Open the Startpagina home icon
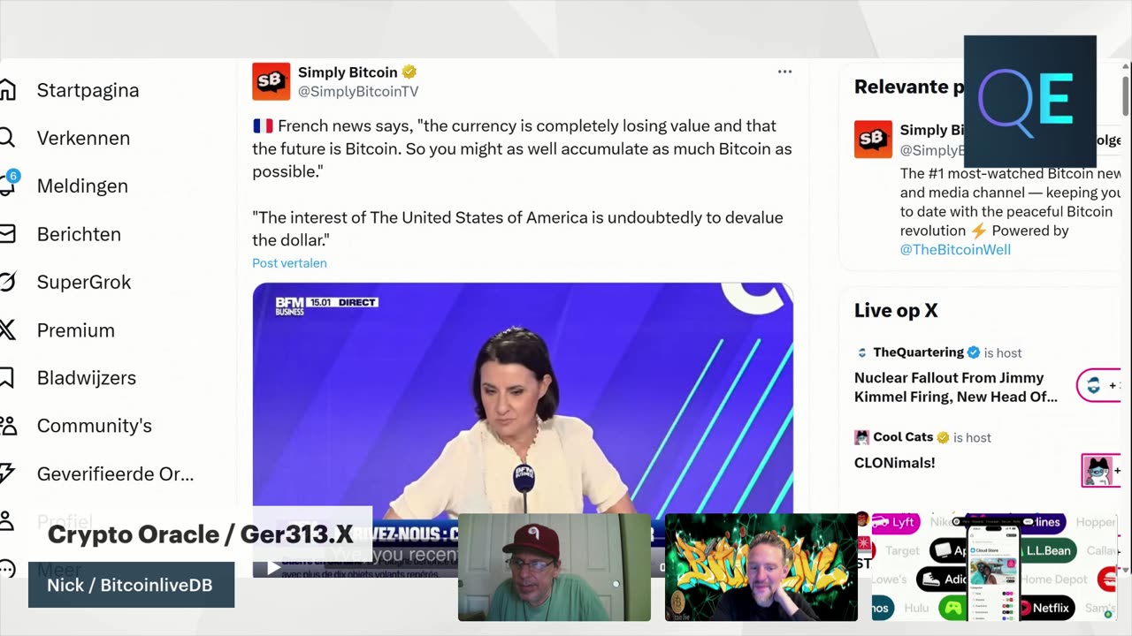The image size is (1132, 636). (x=7, y=90)
